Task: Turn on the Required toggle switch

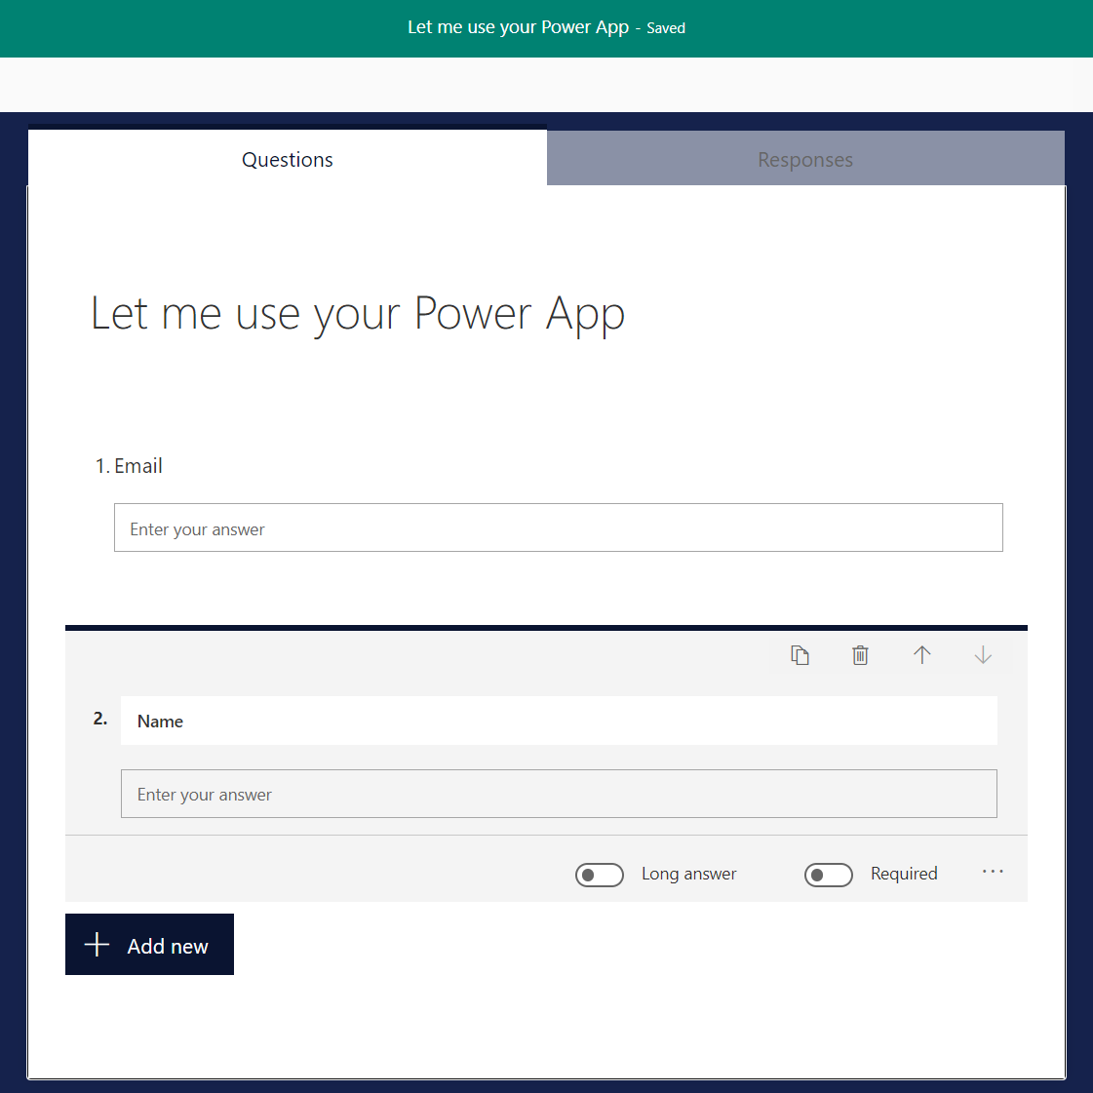Action: 829,875
